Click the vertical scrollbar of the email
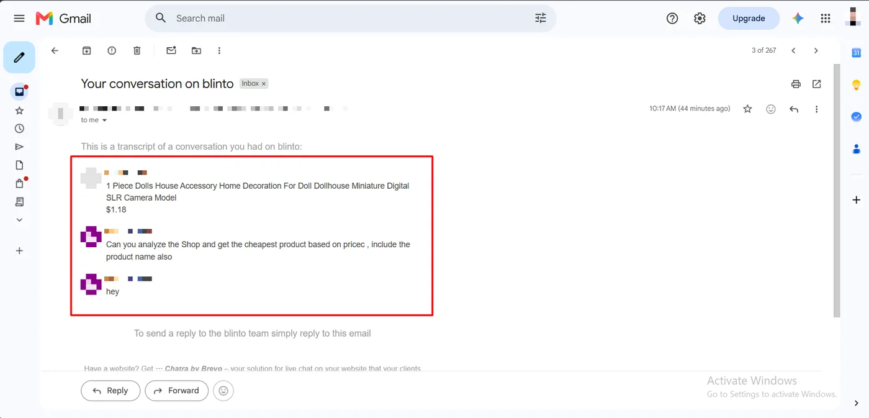The image size is (869, 418). (836, 190)
